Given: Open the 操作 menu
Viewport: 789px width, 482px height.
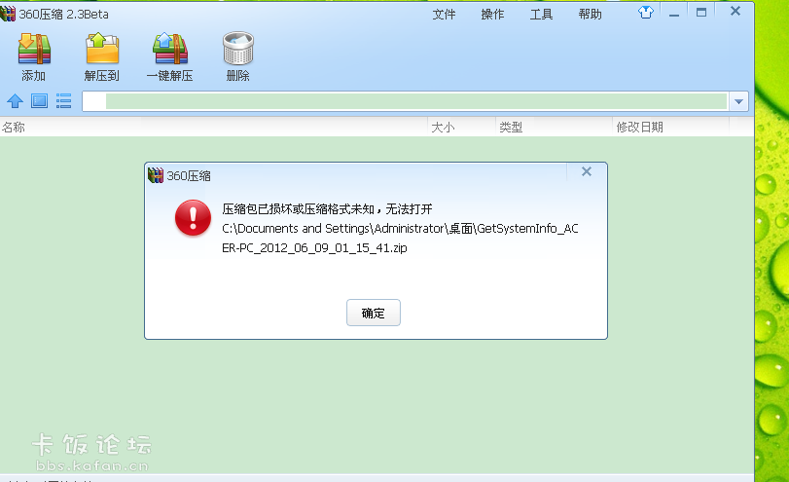Looking at the screenshot, I should [x=492, y=15].
